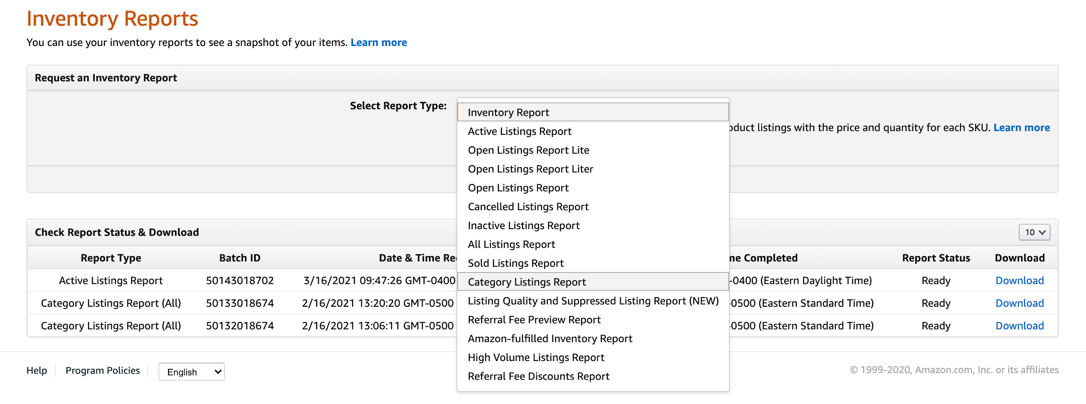
Task: Select Inactive Listings Report in list
Action: click(x=523, y=226)
